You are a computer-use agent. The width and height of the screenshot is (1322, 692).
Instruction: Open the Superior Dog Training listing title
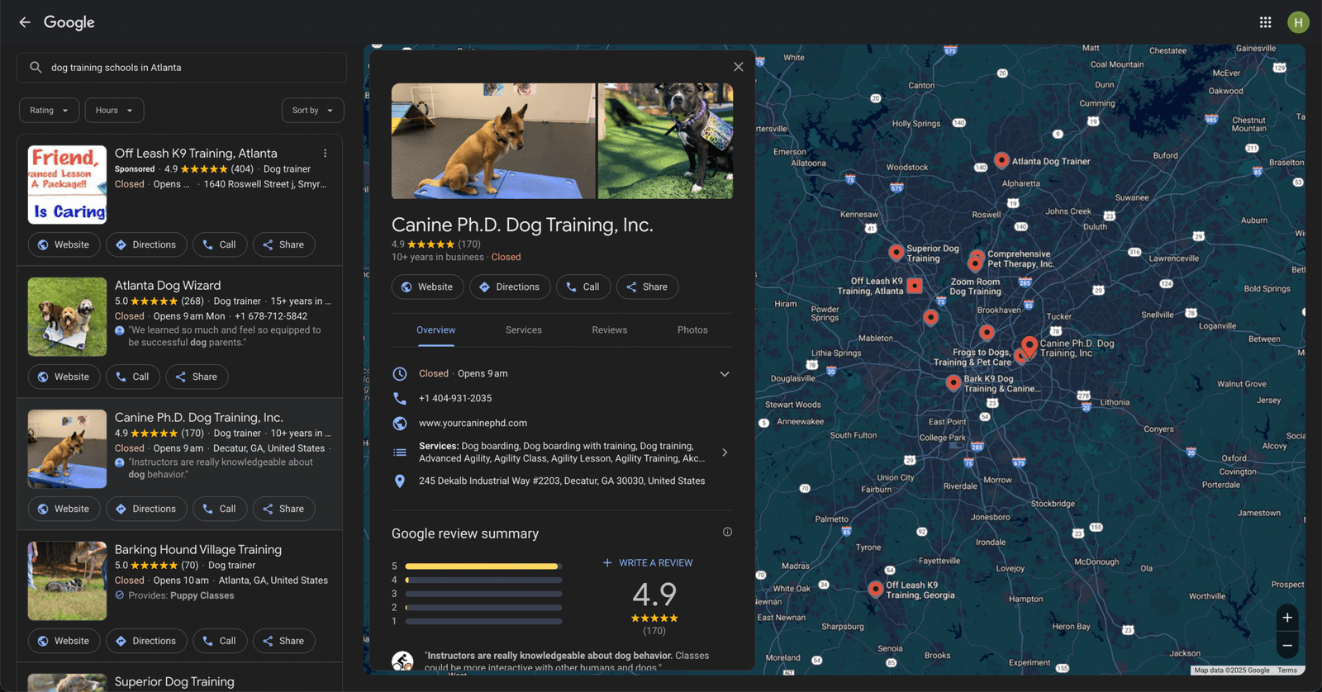(174, 682)
